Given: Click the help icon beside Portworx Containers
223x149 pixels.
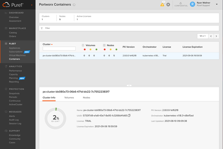Looking at the screenshot, I should pyautogui.click(x=74, y=5).
